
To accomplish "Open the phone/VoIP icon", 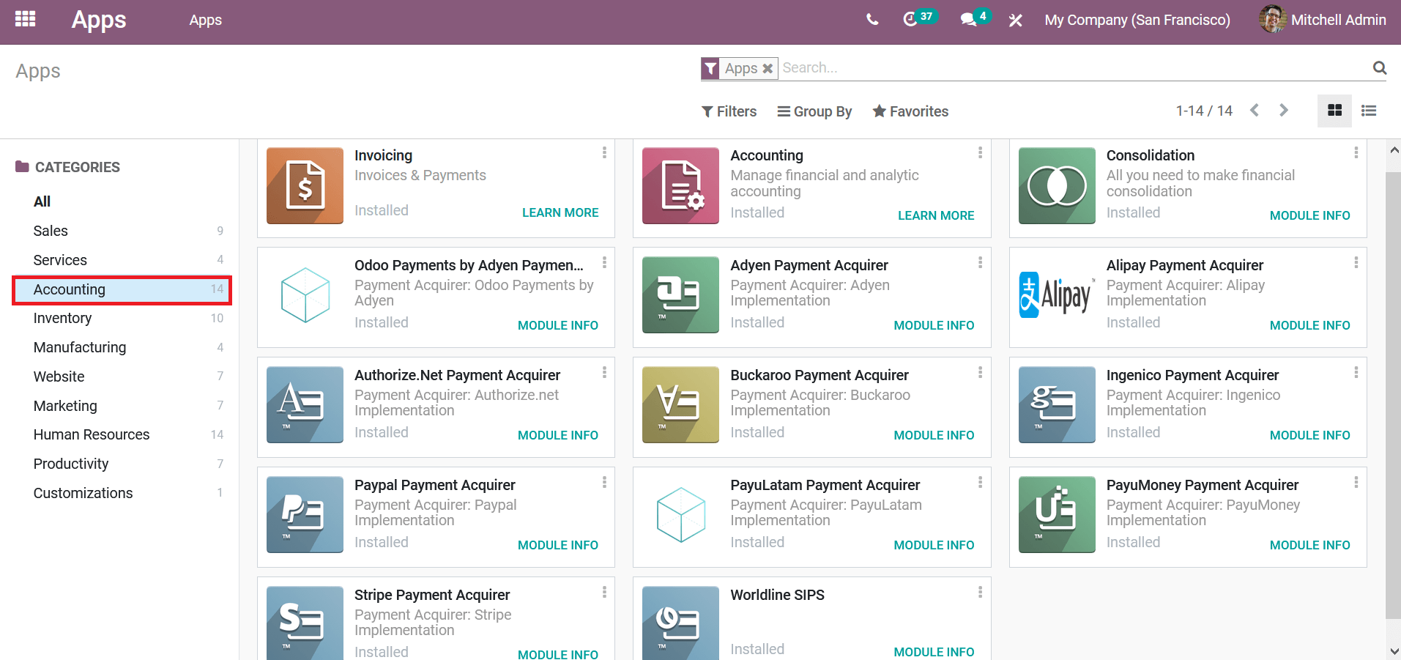I will (x=872, y=20).
